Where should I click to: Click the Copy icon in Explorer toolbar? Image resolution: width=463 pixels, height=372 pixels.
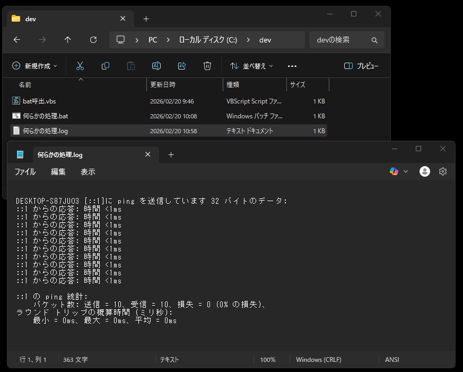click(x=106, y=66)
